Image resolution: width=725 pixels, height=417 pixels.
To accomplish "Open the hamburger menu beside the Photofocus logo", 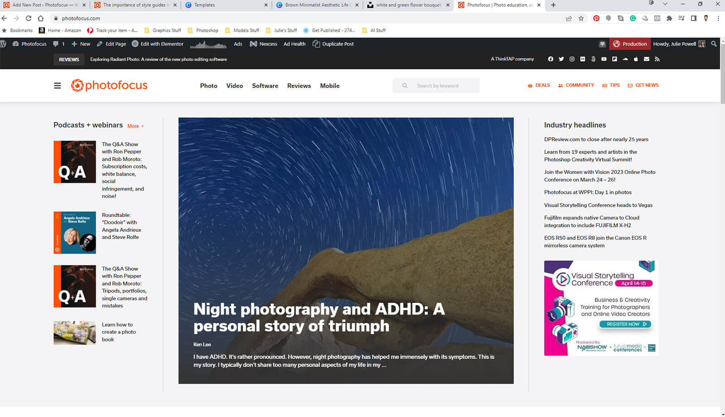I will tap(58, 86).
